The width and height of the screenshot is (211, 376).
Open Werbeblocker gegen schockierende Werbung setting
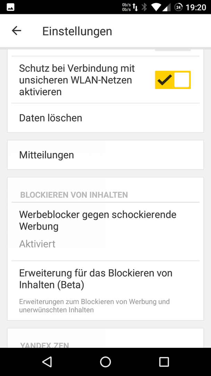(105, 232)
